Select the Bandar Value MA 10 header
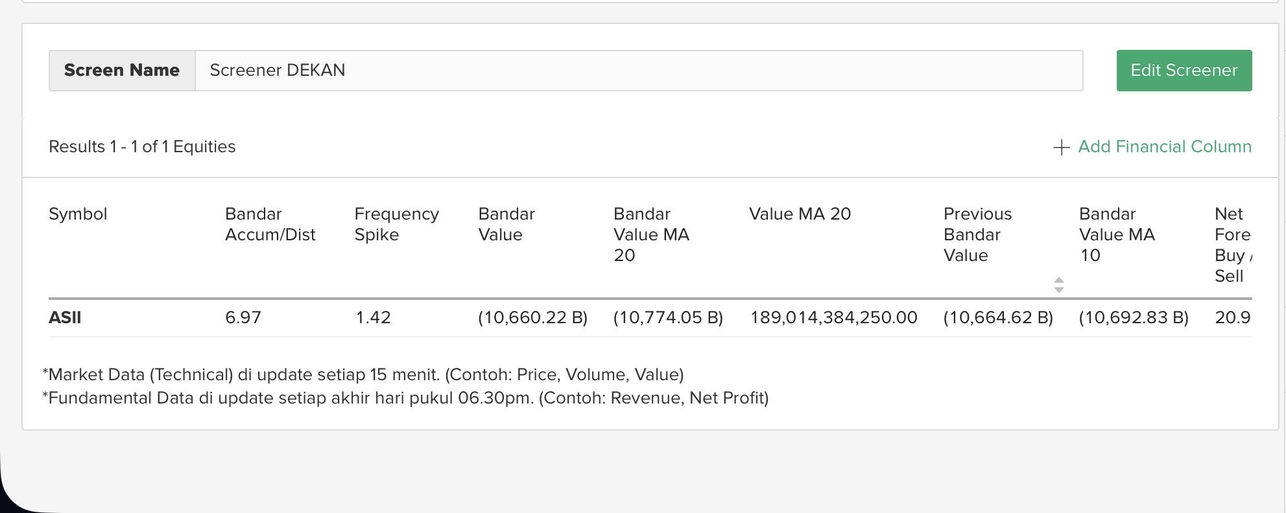 [1116, 234]
